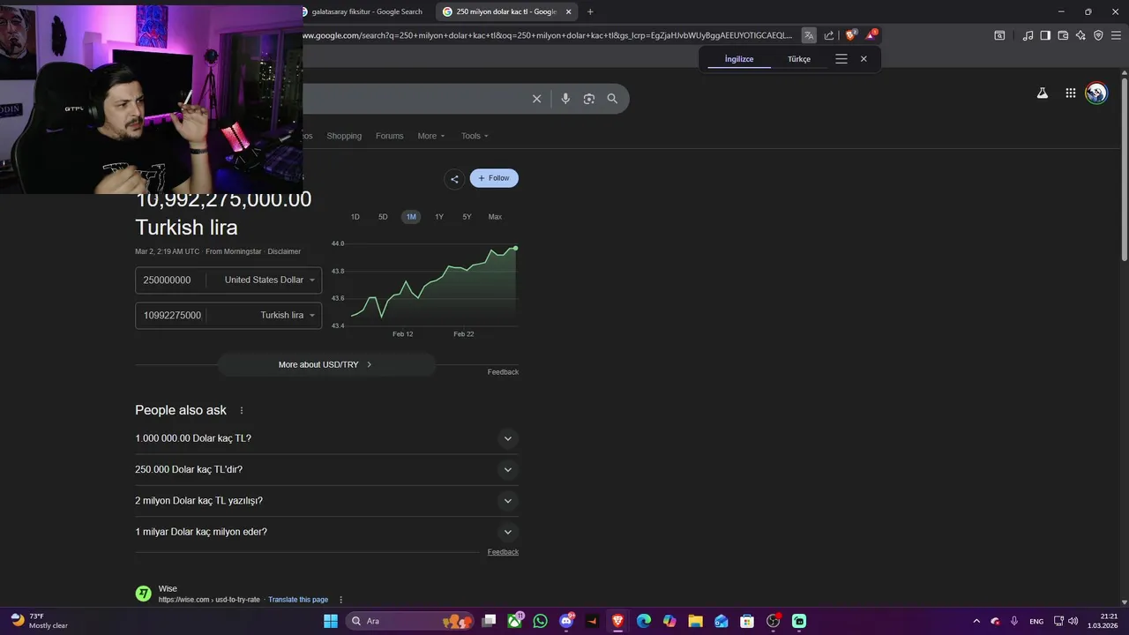Viewport: 1129px width, 635px height.
Task: Click the Brave VPN shield icon
Action: click(1098, 35)
